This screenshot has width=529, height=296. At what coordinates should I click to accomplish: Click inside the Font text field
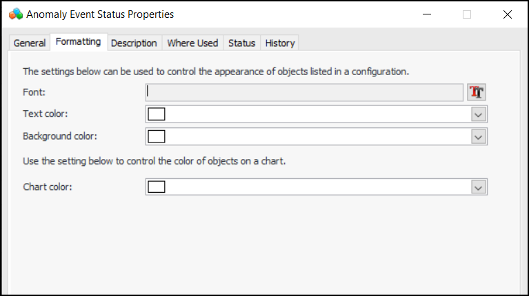pos(303,92)
